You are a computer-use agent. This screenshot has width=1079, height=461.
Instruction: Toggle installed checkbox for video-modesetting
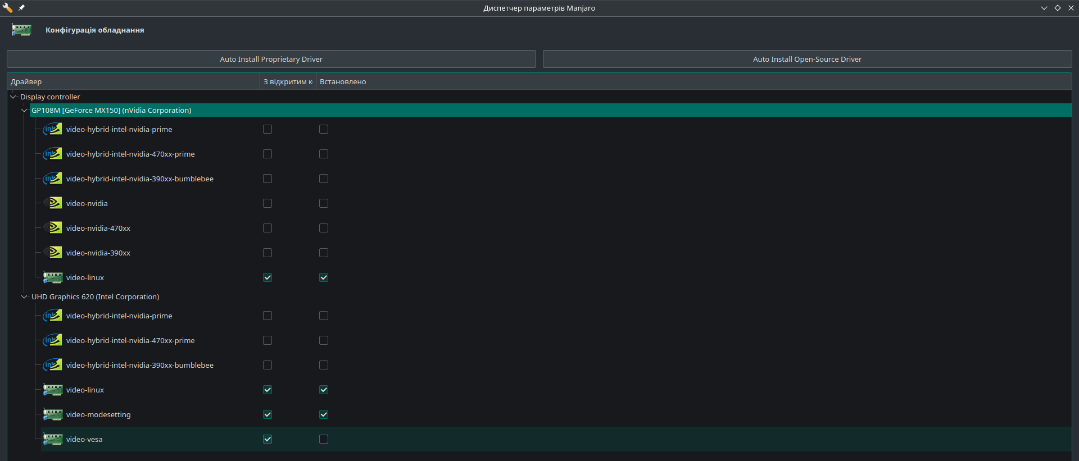[324, 414]
